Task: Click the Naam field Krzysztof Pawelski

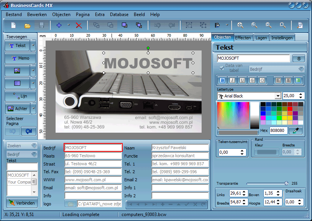Action: click(180, 148)
